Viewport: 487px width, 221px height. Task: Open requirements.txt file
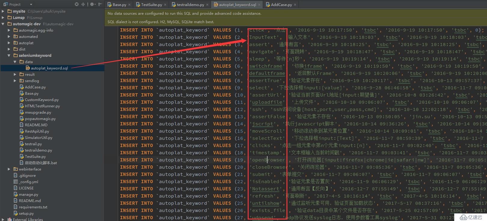click(33, 207)
